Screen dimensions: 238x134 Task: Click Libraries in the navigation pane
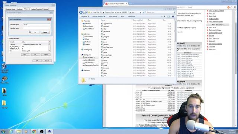click(x=87, y=34)
